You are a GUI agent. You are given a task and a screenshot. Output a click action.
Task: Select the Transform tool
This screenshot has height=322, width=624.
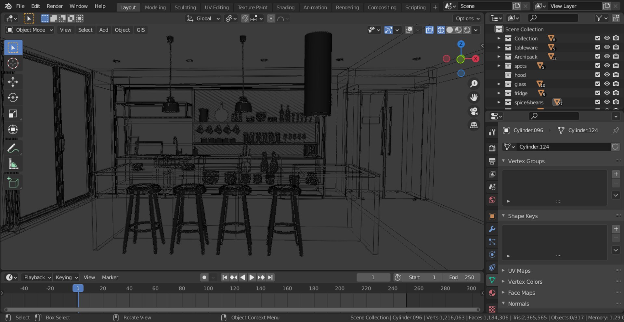pos(13,130)
